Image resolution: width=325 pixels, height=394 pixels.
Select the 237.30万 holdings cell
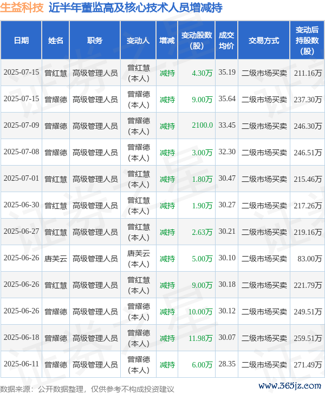click(308, 100)
